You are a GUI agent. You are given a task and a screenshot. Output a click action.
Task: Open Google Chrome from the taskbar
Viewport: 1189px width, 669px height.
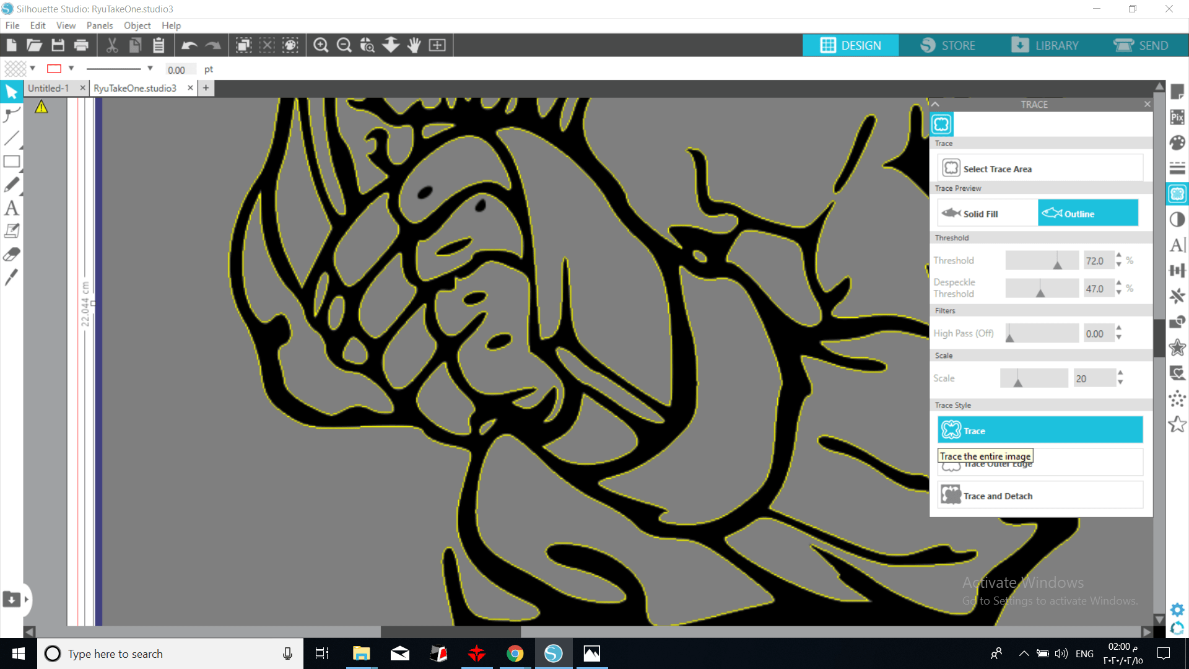pyautogui.click(x=515, y=654)
